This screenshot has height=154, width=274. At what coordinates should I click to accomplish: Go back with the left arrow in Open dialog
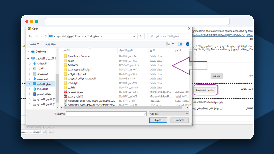coord(30,36)
